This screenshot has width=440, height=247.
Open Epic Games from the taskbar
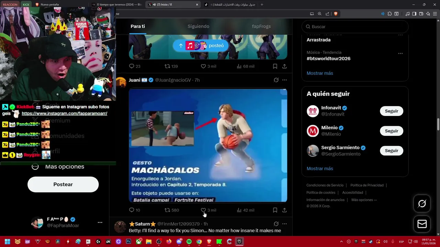pyautogui.click(x=239, y=242)
